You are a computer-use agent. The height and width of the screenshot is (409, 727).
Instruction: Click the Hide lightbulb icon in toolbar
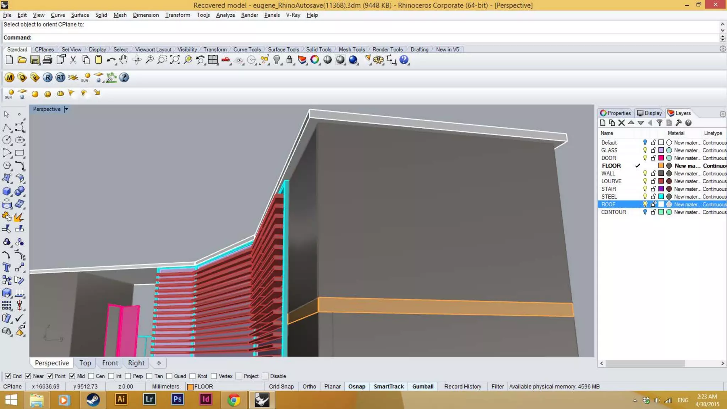tap(277, 60)
